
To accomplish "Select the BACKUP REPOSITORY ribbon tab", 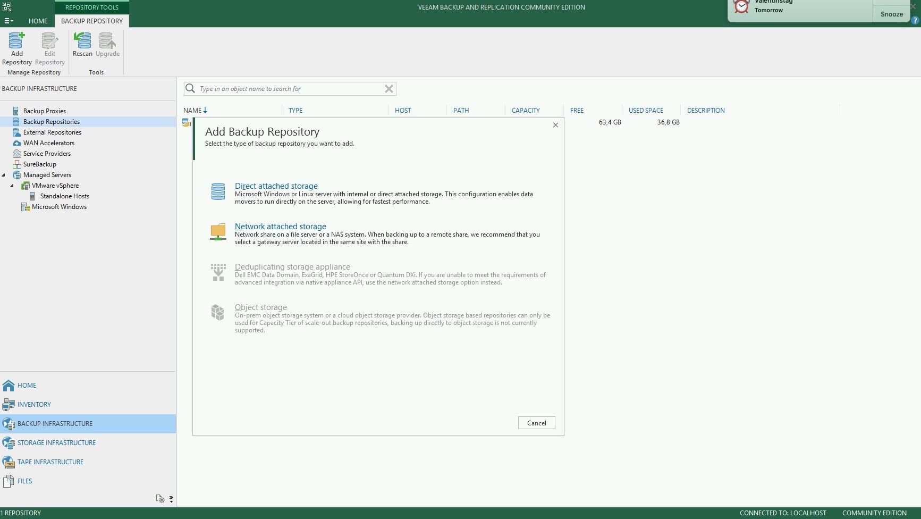I will (92, 21).
